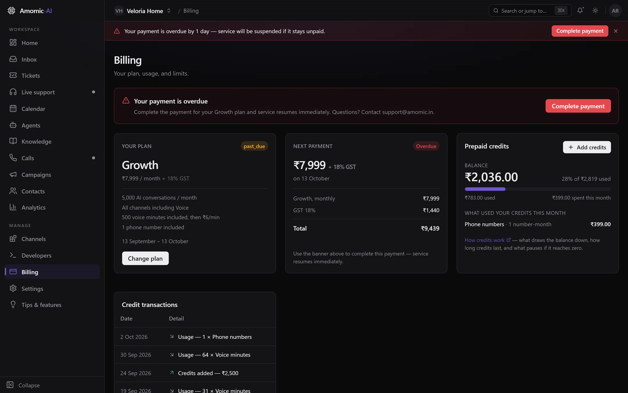Toggle the light/dark theme sun icon
628x393 pixels.
pos(595,10)
